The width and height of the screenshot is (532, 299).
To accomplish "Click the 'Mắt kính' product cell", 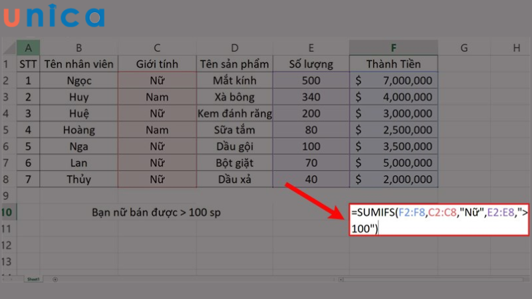I will tap(235, 80).
